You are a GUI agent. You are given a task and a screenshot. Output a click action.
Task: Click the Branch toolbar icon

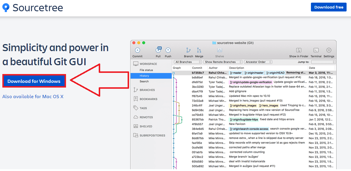click(x=189, y=50)
